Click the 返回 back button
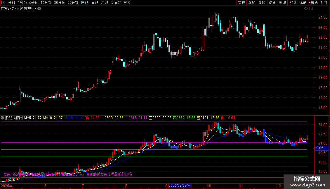The image size is (330, 189). pos(324,3)
